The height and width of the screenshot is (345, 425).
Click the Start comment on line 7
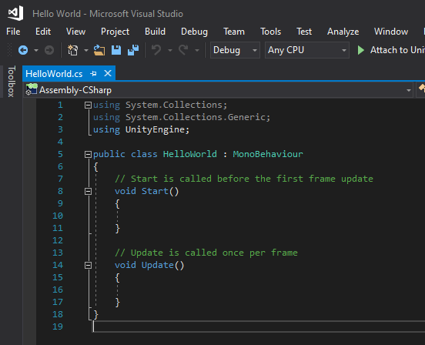coord(244,179)
